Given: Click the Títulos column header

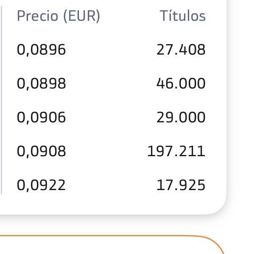Looking at the screenshot, I should 183,16.
